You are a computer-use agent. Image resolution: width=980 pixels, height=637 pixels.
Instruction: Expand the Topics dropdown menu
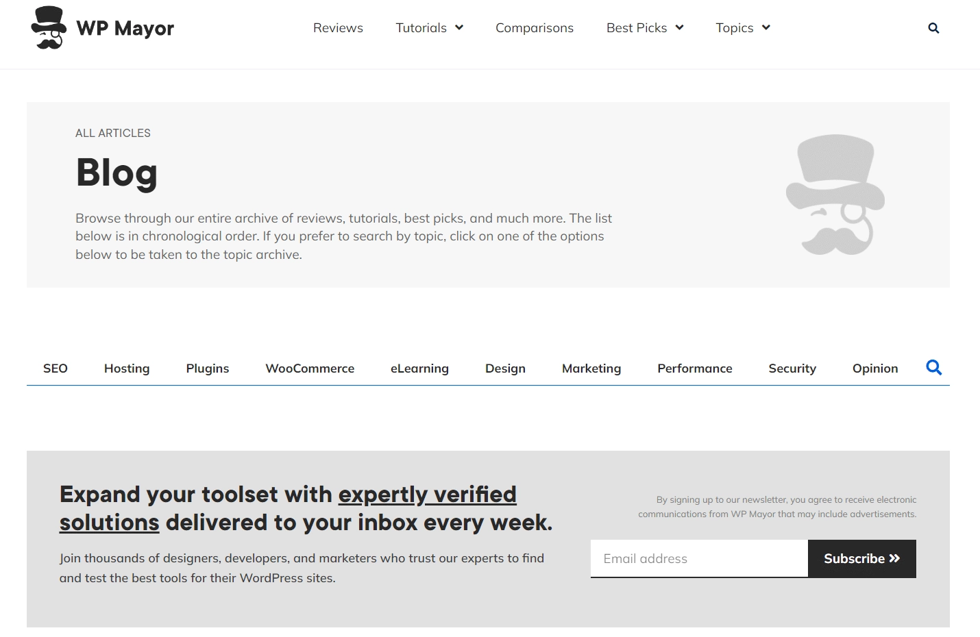click(x=742, y=28)
